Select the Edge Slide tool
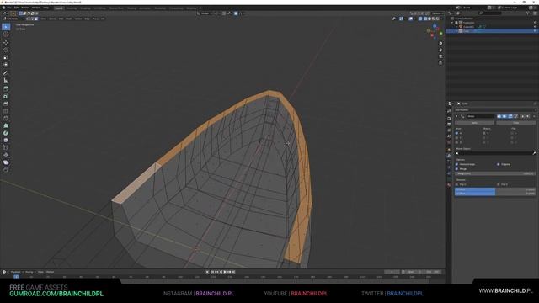The height and width of the screenshot is (303, 539). click(x=6, y=148)
